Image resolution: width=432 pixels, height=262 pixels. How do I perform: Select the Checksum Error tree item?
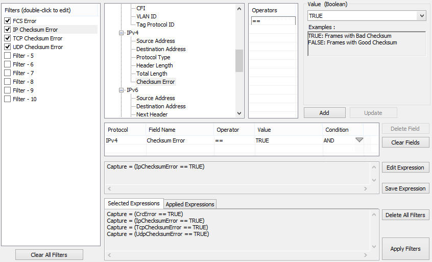tap(155, 82)
